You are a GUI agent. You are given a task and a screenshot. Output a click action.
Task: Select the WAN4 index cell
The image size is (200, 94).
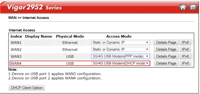coord(16,63)
